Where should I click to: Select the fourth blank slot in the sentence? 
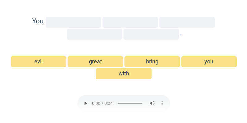[94, 34]
